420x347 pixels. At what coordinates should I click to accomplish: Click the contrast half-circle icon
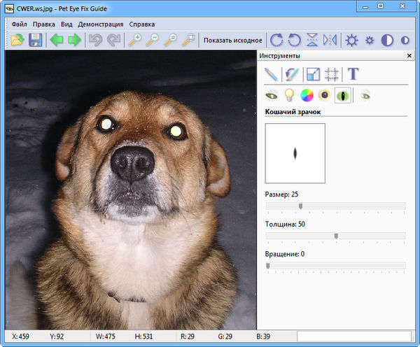pyautogui.click(x=387, y=40)
